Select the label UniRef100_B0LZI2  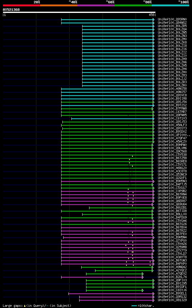(172, 53)
